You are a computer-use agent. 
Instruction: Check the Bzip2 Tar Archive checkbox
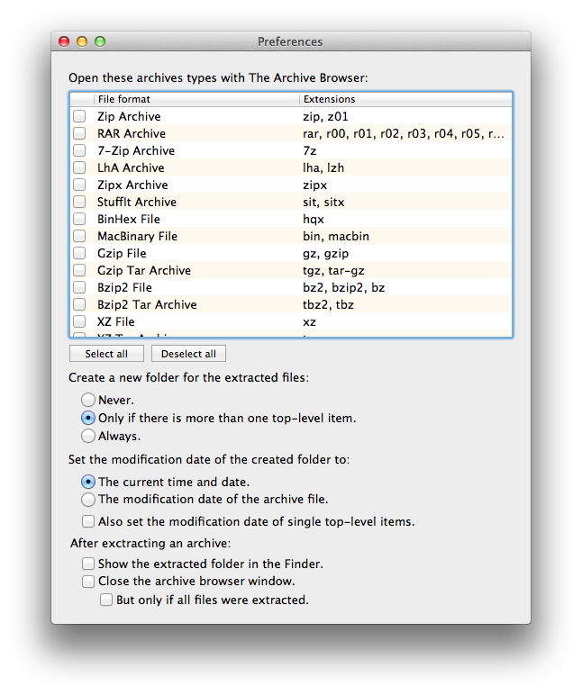coord(79,304)
